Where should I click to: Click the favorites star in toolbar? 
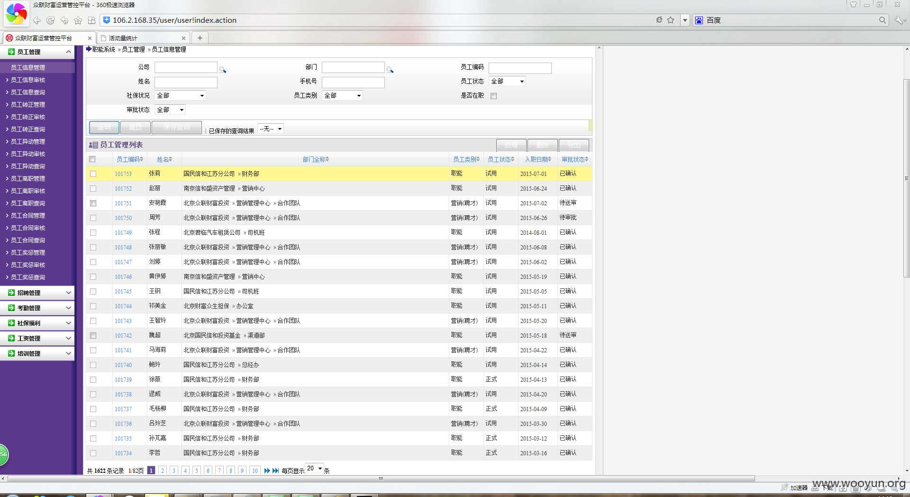(x=78, y=20)
